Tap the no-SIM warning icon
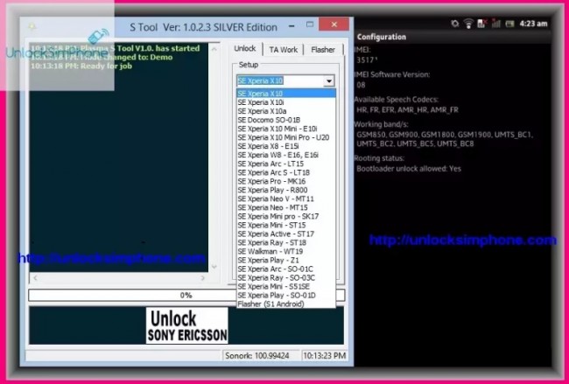Viewport: 569px width, 384px height. [482, 24]
